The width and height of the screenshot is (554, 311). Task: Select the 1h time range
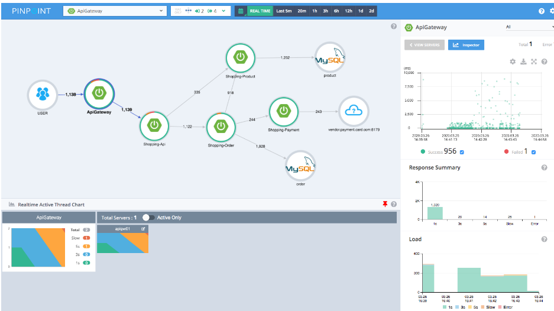[x=315, y=11]
